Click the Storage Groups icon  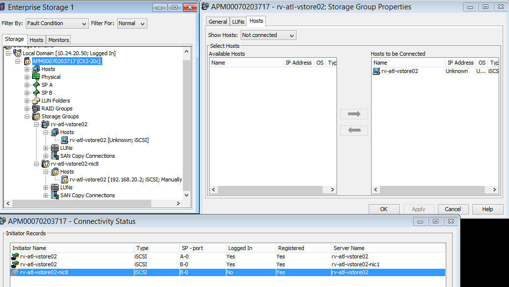click(36, 116)
